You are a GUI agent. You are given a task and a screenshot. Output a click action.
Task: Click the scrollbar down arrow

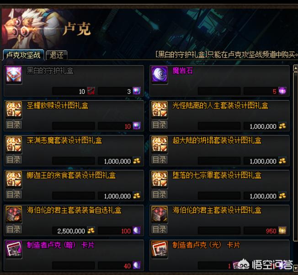[296, 268]
